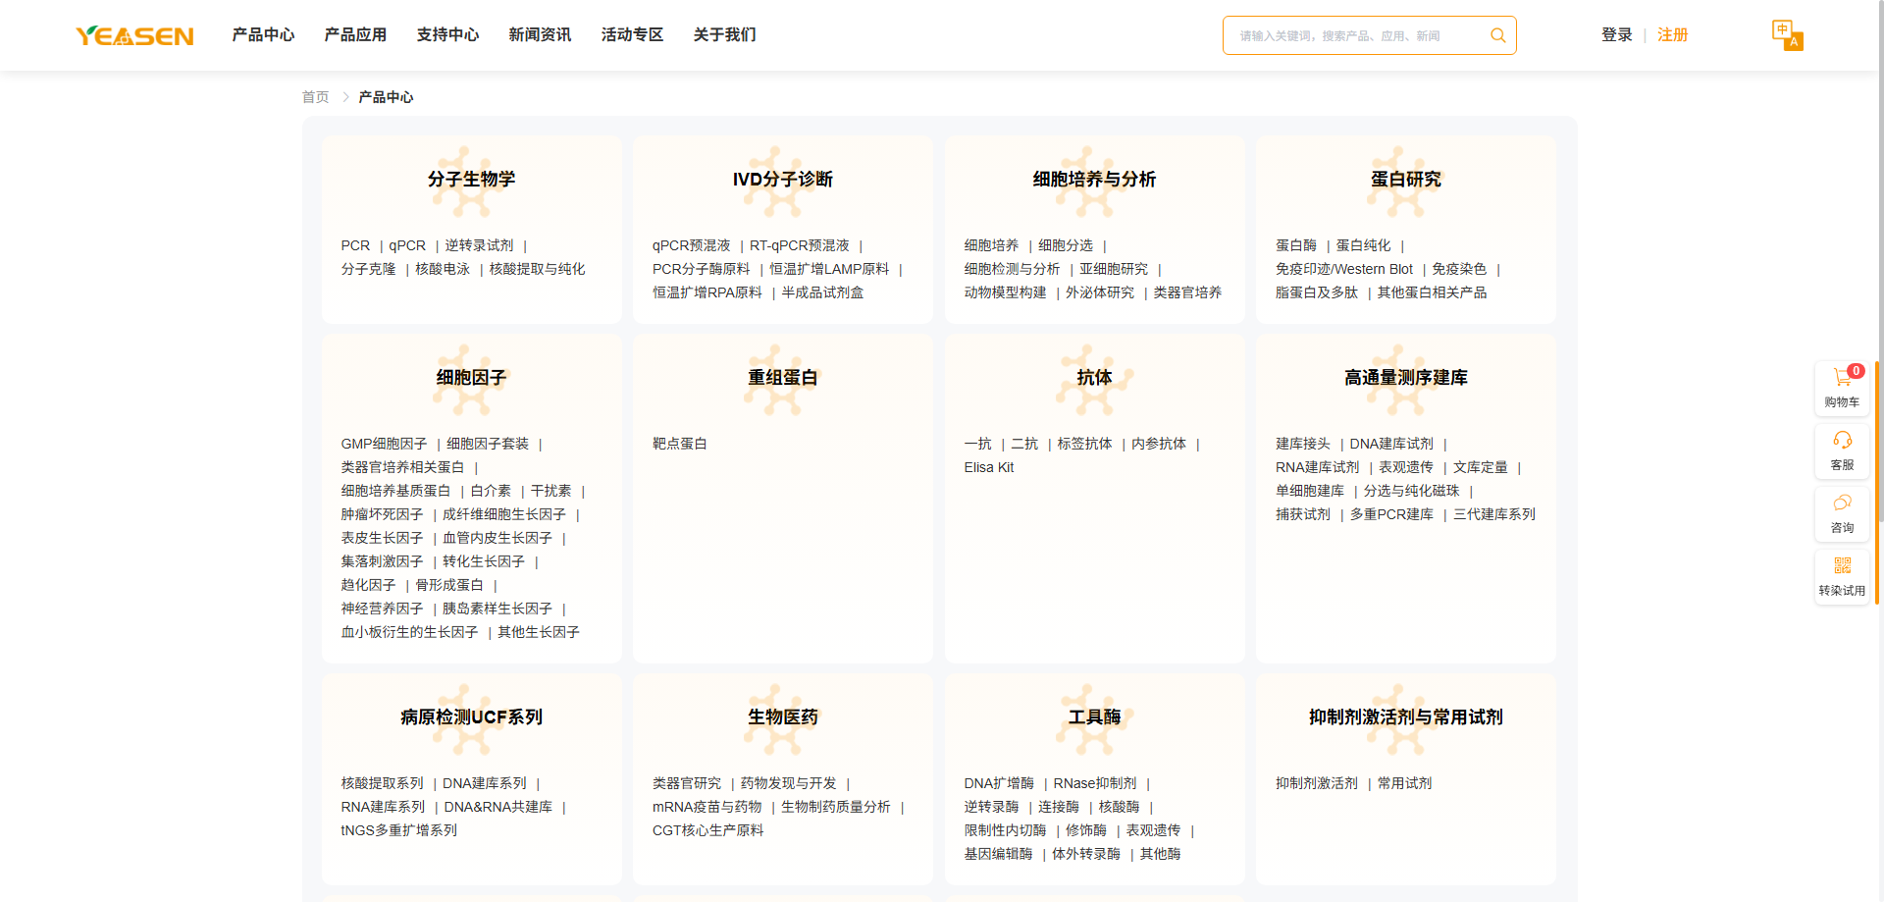Click the search magnifier icon

pyautogui.click(x=1497, y=35)
